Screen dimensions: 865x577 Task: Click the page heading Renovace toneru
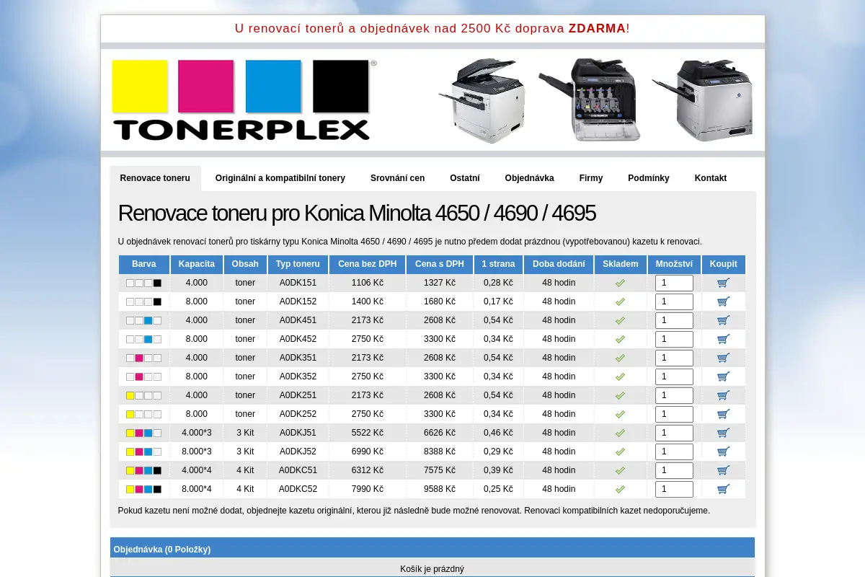coord(357,213)
